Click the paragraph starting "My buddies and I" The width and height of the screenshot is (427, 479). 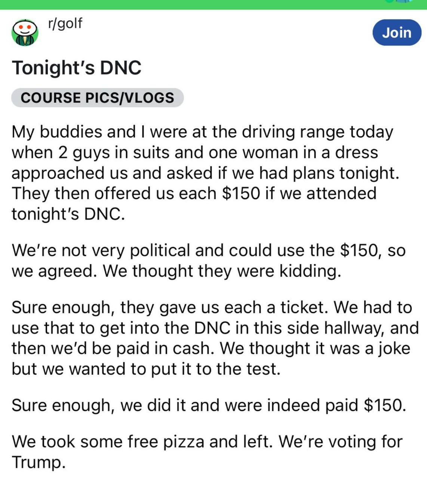202,173
